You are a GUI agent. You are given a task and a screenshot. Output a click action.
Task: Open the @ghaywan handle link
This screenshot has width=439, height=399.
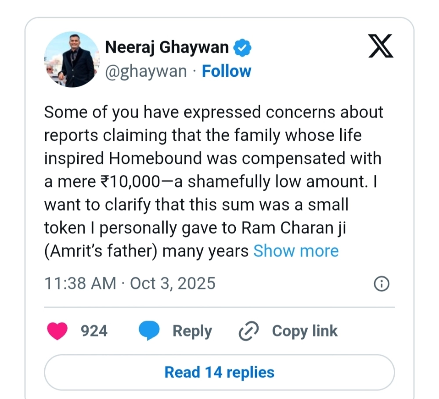tap(146, 71)
